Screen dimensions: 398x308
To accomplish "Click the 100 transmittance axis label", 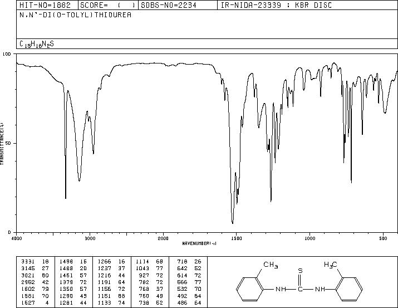I will point(7,54).
